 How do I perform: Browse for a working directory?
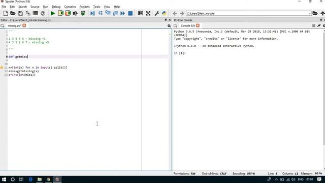315,13
